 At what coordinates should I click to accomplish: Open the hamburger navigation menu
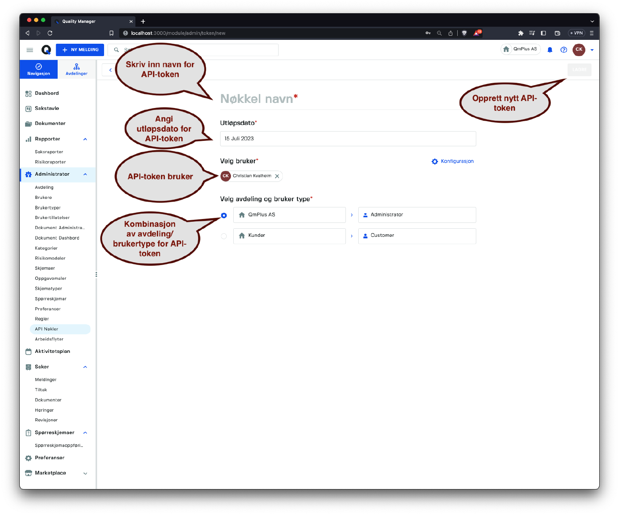pyautogui.click(x=30, y=50)
